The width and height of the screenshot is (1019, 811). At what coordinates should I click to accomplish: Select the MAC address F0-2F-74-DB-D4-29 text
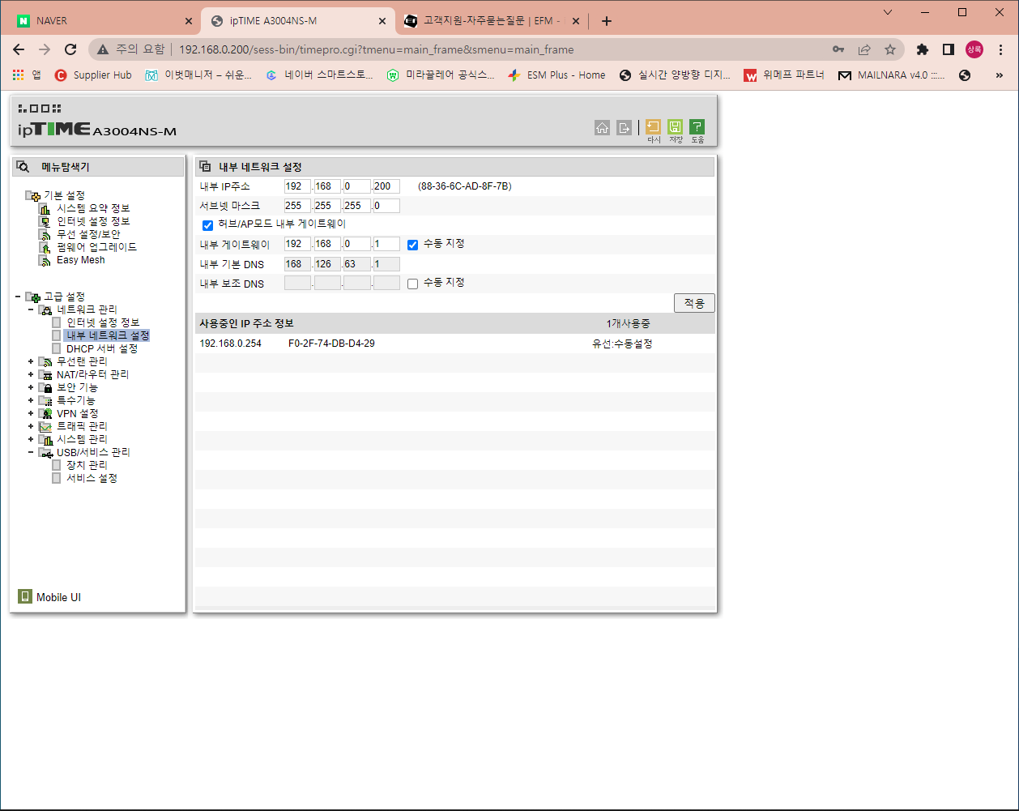coord(331,344)
